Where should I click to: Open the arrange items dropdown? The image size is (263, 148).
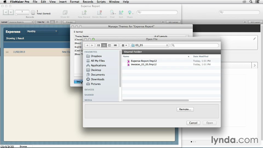124,45
